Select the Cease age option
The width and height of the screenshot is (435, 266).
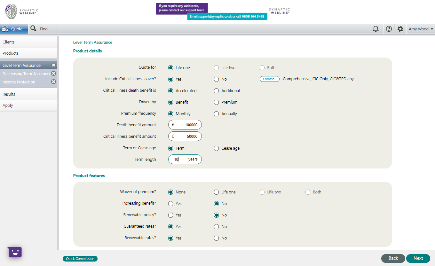click(x=217, y=148)
